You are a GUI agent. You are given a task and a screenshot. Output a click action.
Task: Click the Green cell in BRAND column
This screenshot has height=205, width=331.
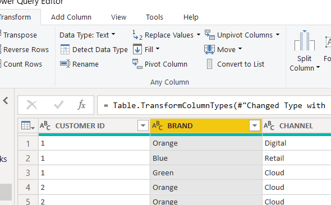(206, 173)
